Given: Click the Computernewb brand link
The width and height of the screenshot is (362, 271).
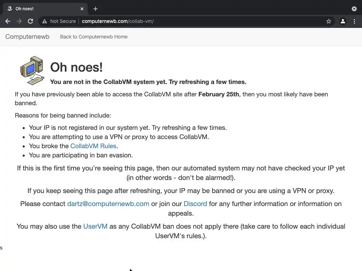Looking at the screenshot, I should click(x=27, y=37).
